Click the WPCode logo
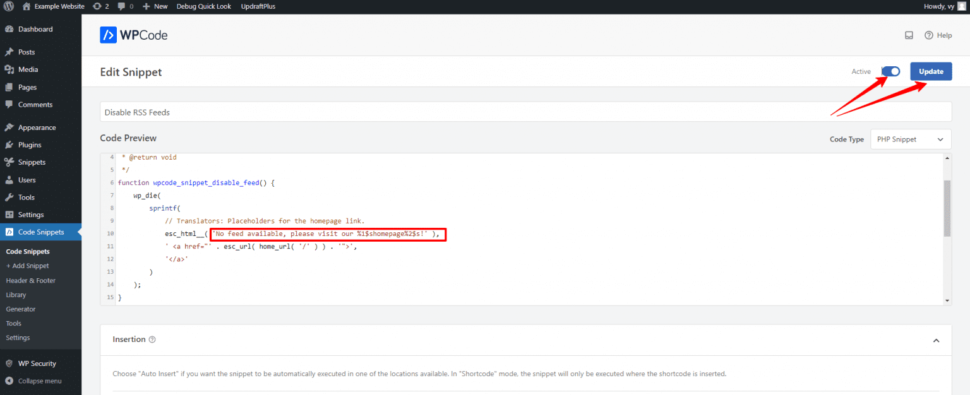The width and height of the screenshot is (970, 395). click(x=134, y=35)
